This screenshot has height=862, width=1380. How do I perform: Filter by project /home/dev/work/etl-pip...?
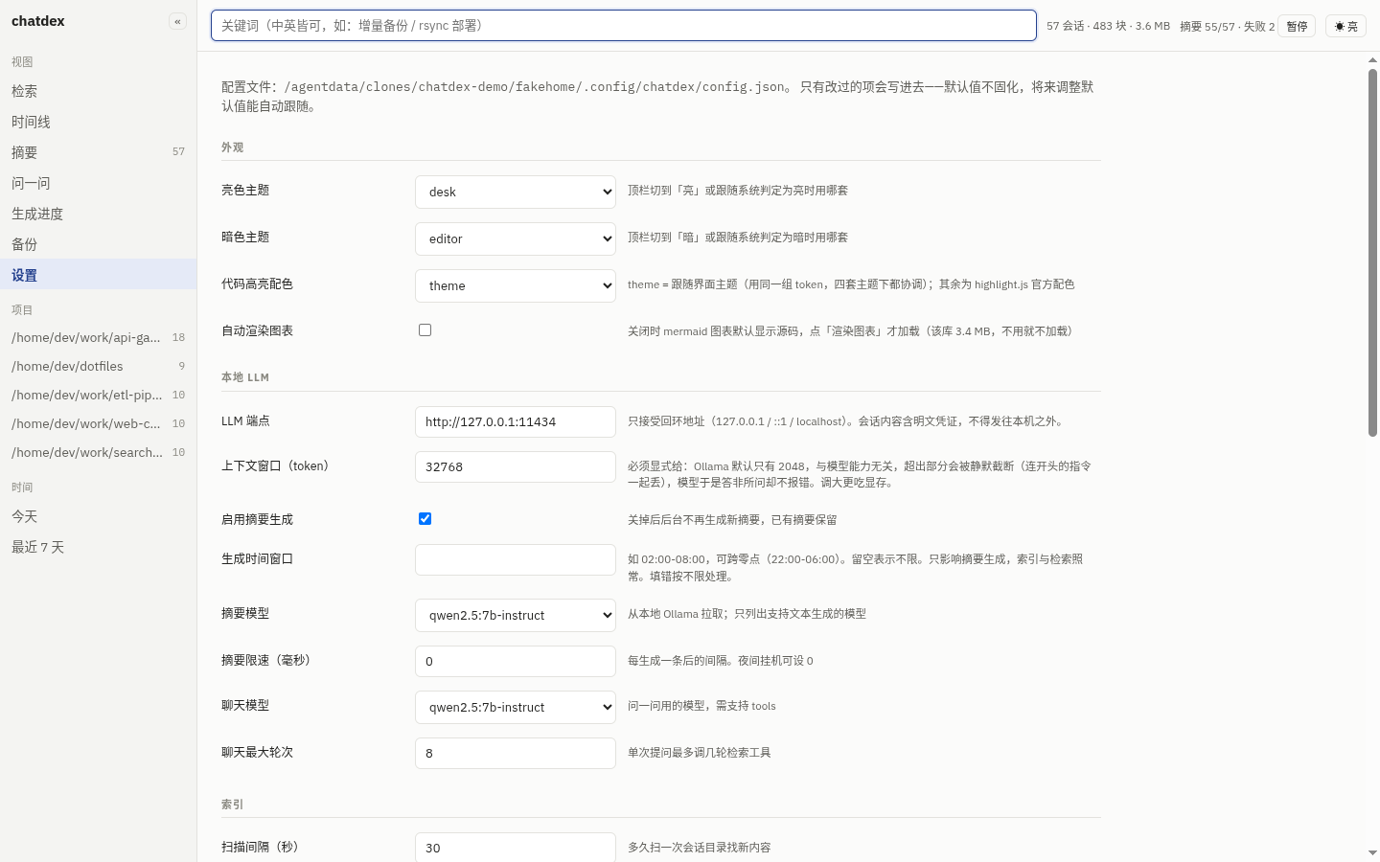click(98, 395)
